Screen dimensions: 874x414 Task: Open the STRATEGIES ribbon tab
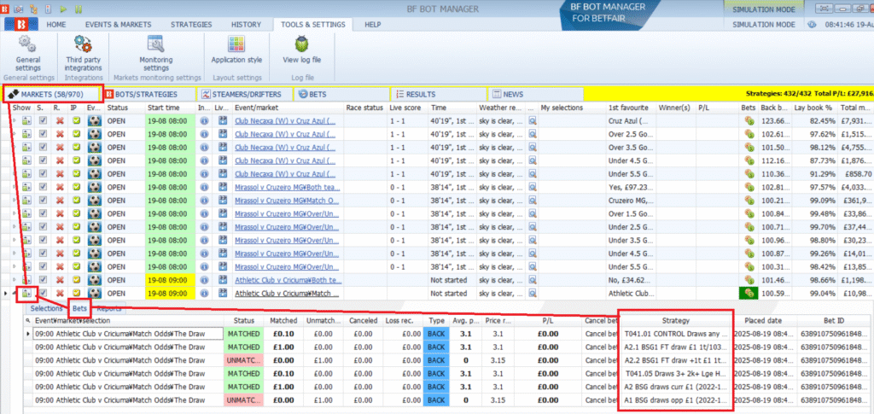[x=191, y=25]
